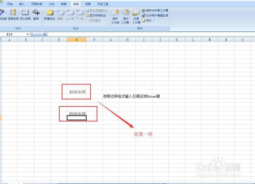Select column M header

pyautogui.click(x=210, y=40)
